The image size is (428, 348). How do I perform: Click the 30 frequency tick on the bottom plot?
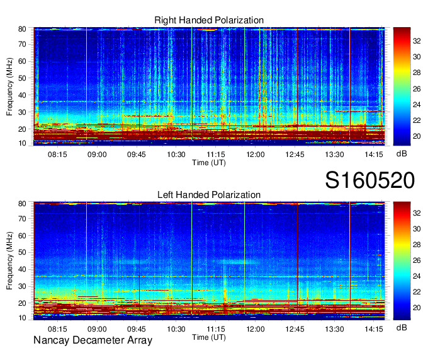point(22,286)
